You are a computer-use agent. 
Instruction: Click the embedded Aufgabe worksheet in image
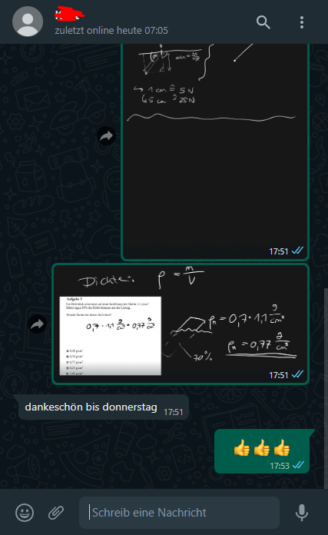pyautogui.click(x=110, y=336)
